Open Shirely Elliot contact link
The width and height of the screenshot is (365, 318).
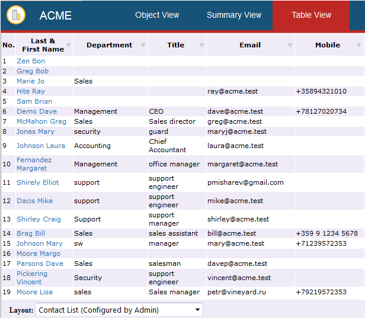(38, 182)
